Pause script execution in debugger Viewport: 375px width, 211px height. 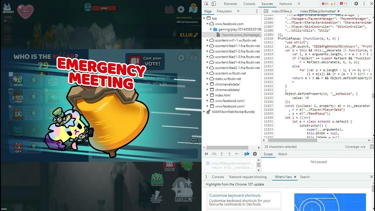pos(206,154)
